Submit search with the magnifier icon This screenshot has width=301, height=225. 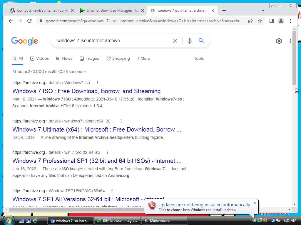click(201, 40)
